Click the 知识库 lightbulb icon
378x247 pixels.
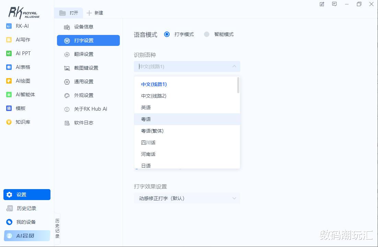coord(9,122)
